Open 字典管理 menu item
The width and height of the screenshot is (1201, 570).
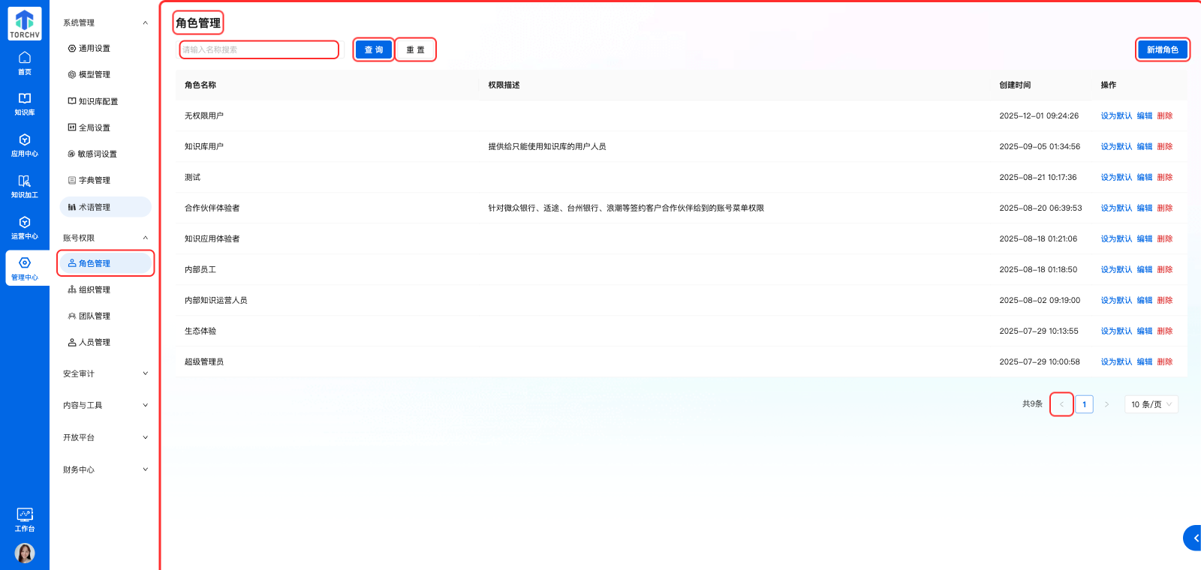tap(105, 180)
